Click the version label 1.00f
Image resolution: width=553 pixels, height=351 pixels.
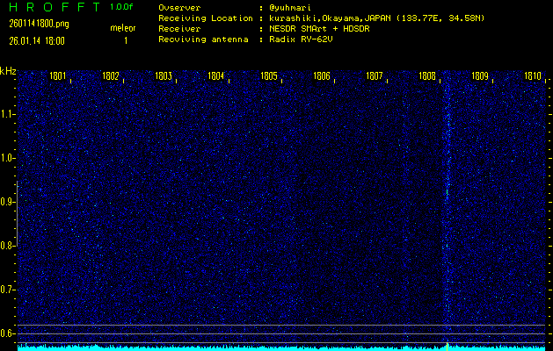(x=121, y=7)
